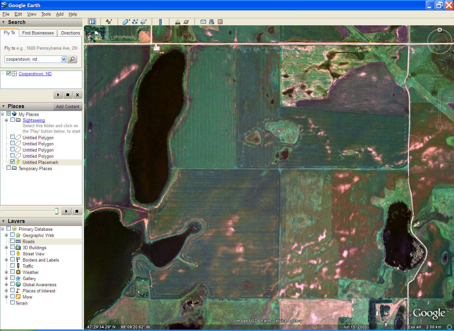Toggle the sunlight display icon

[x=177, y=22]
